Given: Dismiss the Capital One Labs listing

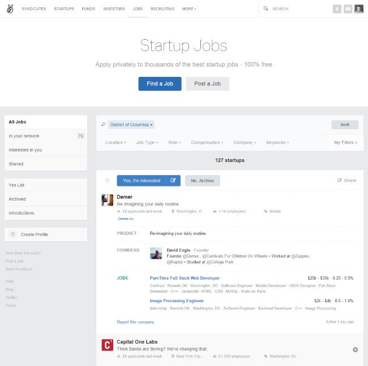Looking at the screenshot, I should click(x=356, y=350).
